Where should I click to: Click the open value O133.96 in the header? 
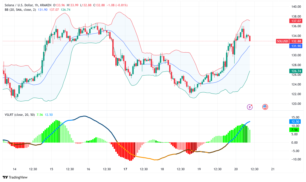tap(59, 5)
